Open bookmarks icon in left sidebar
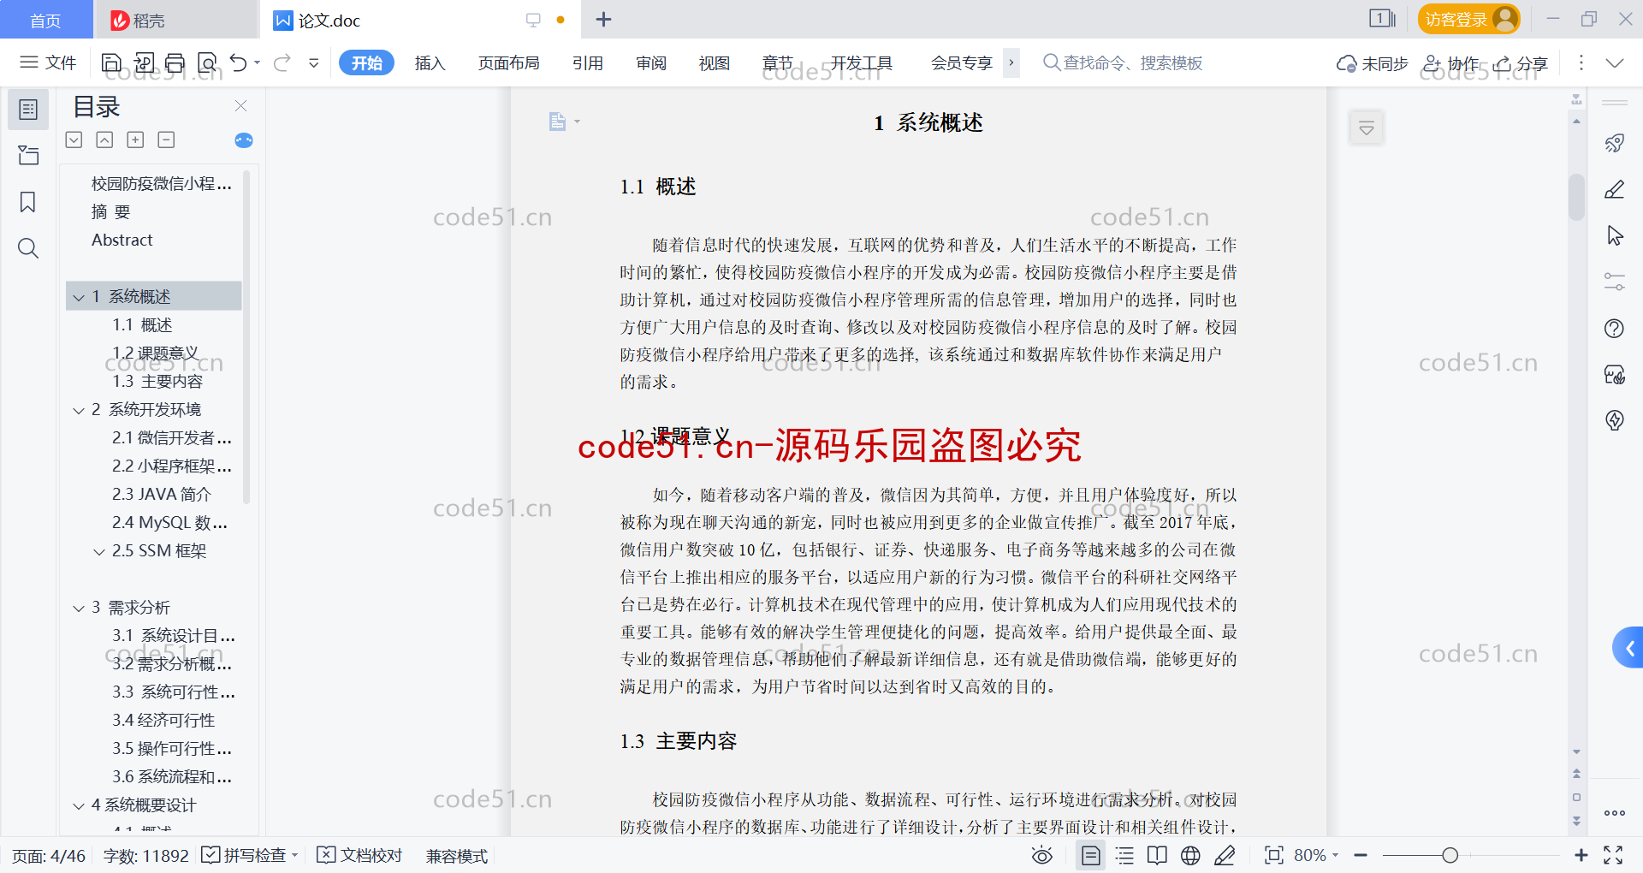Image resolution: width=1643 pixels, height=873 pixels. pos(28,202)
